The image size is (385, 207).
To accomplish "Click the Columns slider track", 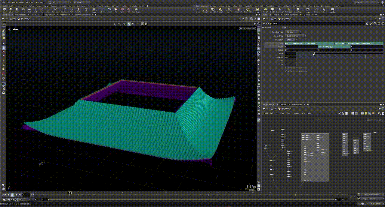I will coord(340,57).
